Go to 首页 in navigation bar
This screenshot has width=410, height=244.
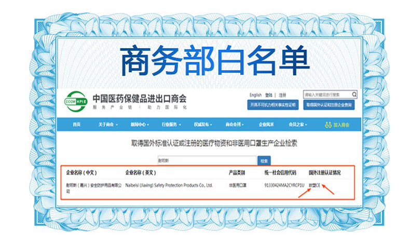tap(77, 125)
